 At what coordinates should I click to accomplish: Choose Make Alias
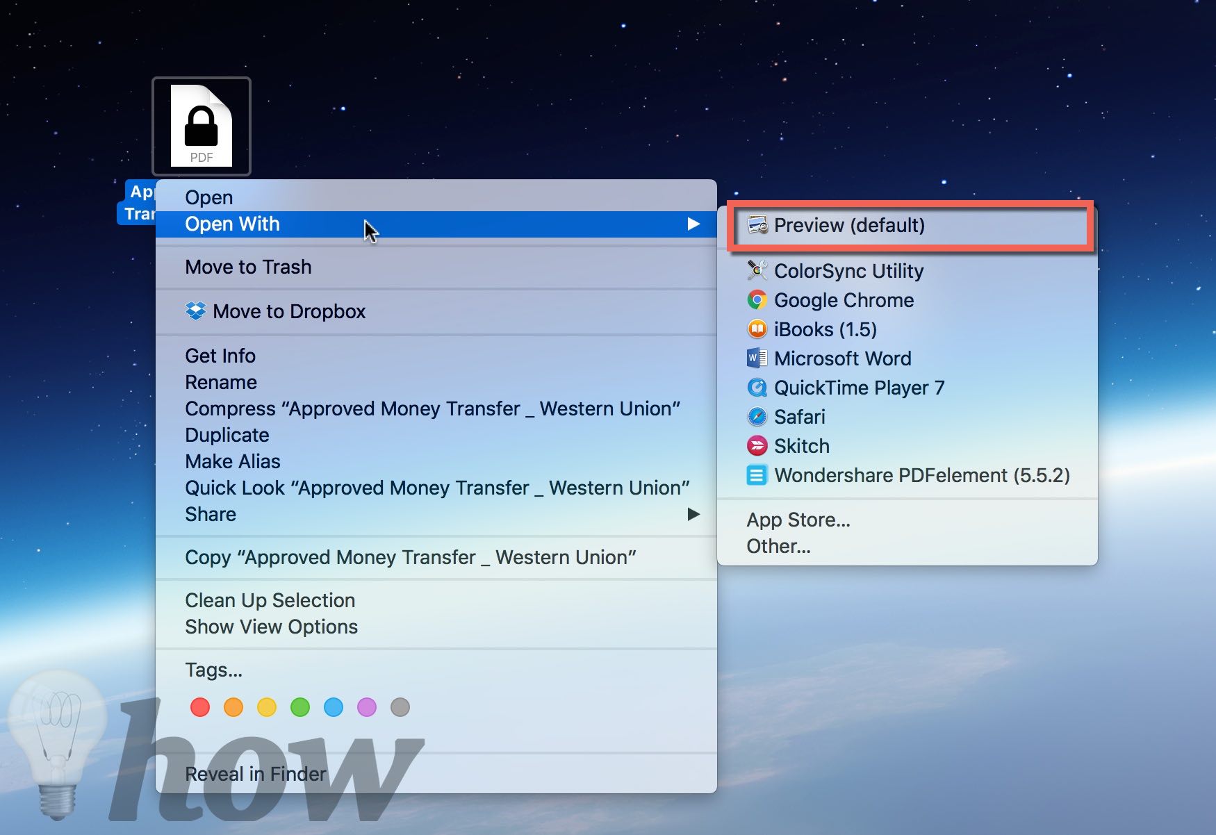click(436, 461)
